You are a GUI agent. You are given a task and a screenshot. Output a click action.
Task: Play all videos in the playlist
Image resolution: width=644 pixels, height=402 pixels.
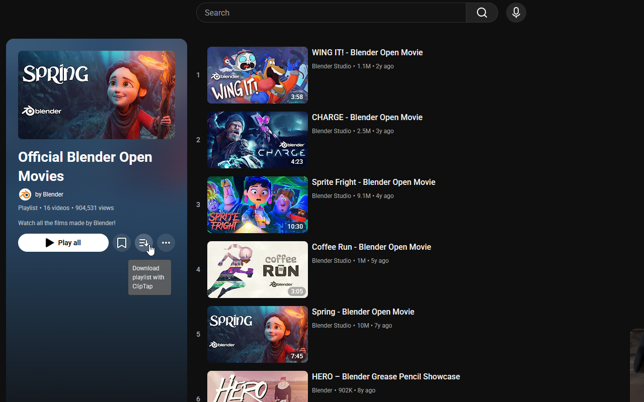63,243
